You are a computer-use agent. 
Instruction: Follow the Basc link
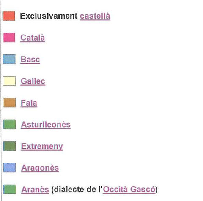(30, 59)
